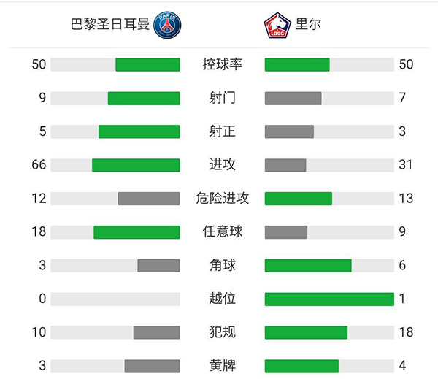Click the Paris Saint-Germain club crest
This screenshot has height=379, width=438.
[168, 25]
